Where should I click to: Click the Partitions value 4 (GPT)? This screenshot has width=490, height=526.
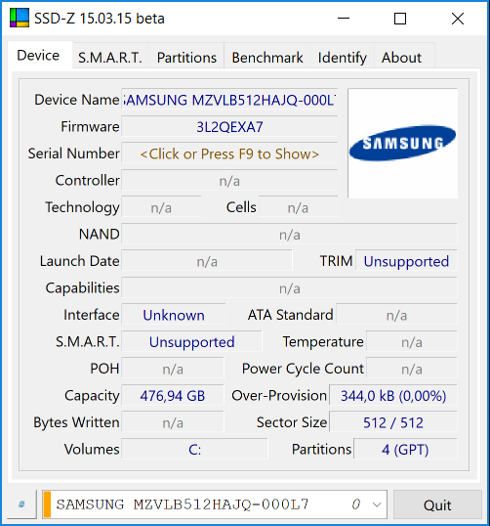click(405, 450)
